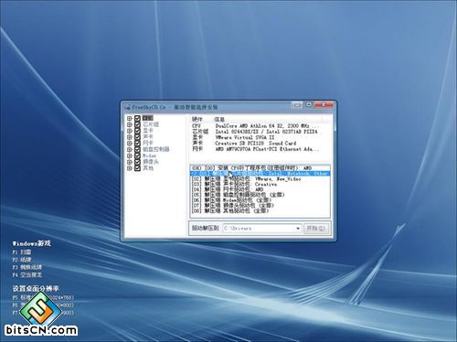Screen dimensions: 457x342
Task: Expand the 摄像头 tree node
Action: [x=130, y=162]
